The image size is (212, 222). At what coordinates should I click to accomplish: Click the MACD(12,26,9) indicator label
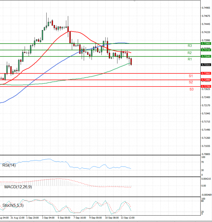point(18,187)
